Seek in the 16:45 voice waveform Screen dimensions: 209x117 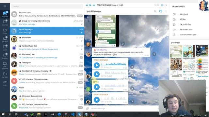pos(114,73)
